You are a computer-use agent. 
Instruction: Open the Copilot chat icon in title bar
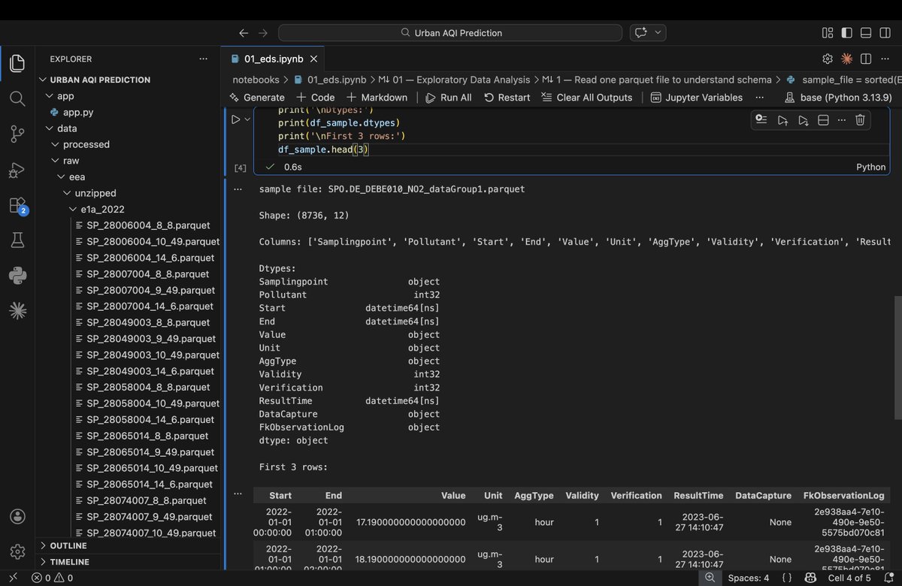(641, 33)
